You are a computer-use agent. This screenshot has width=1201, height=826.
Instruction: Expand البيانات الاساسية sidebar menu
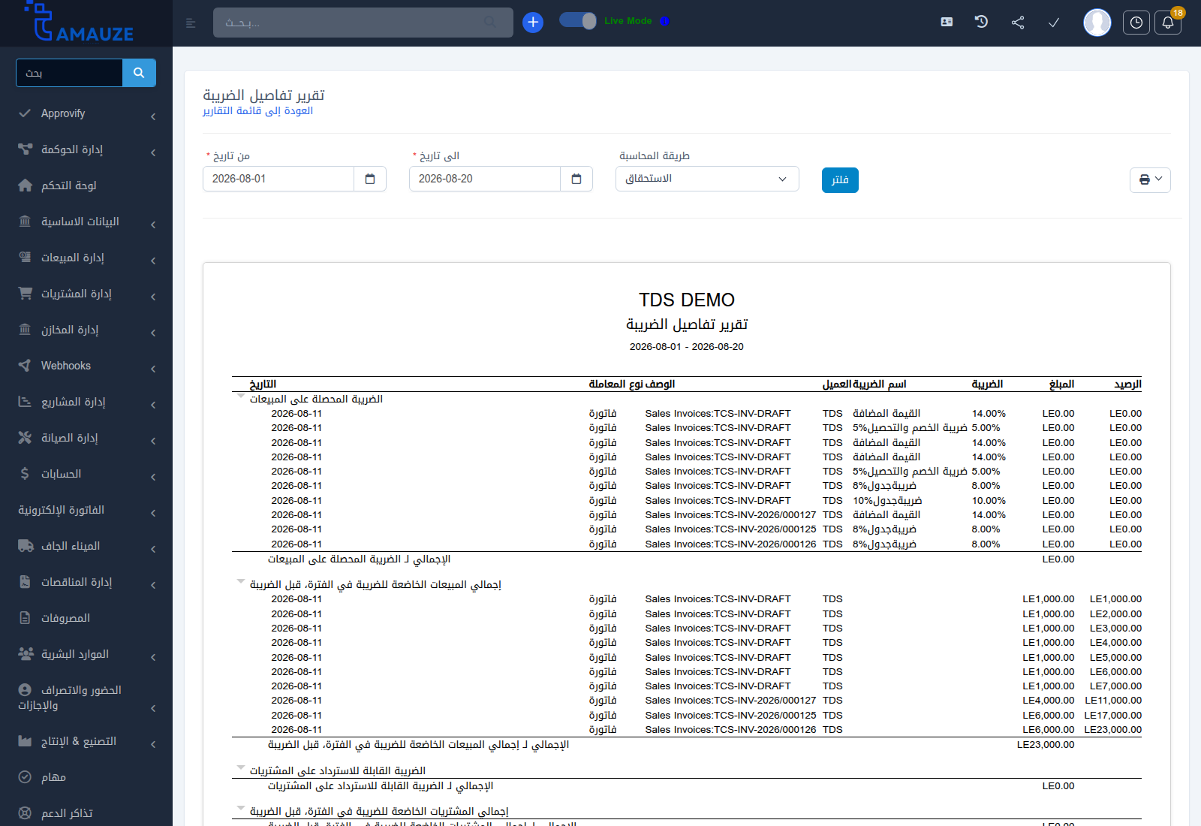[x=86, y=222]
